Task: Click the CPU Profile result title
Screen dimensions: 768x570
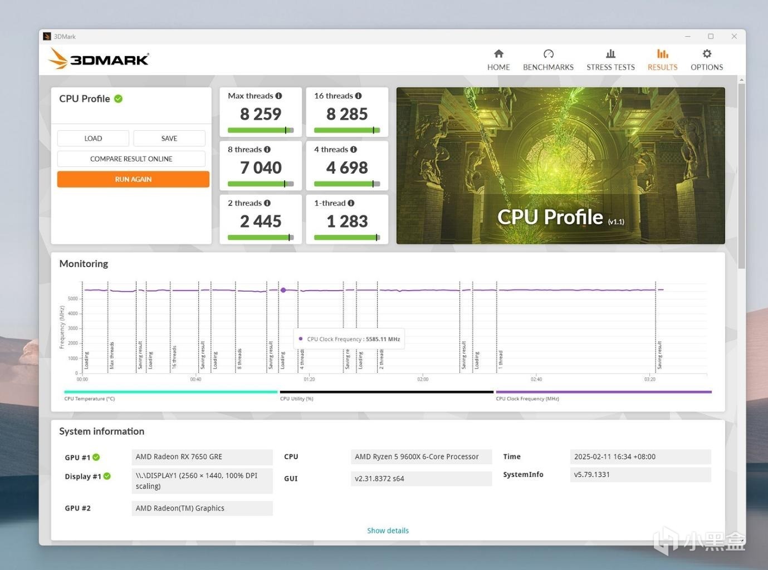Action: [85, 99]
